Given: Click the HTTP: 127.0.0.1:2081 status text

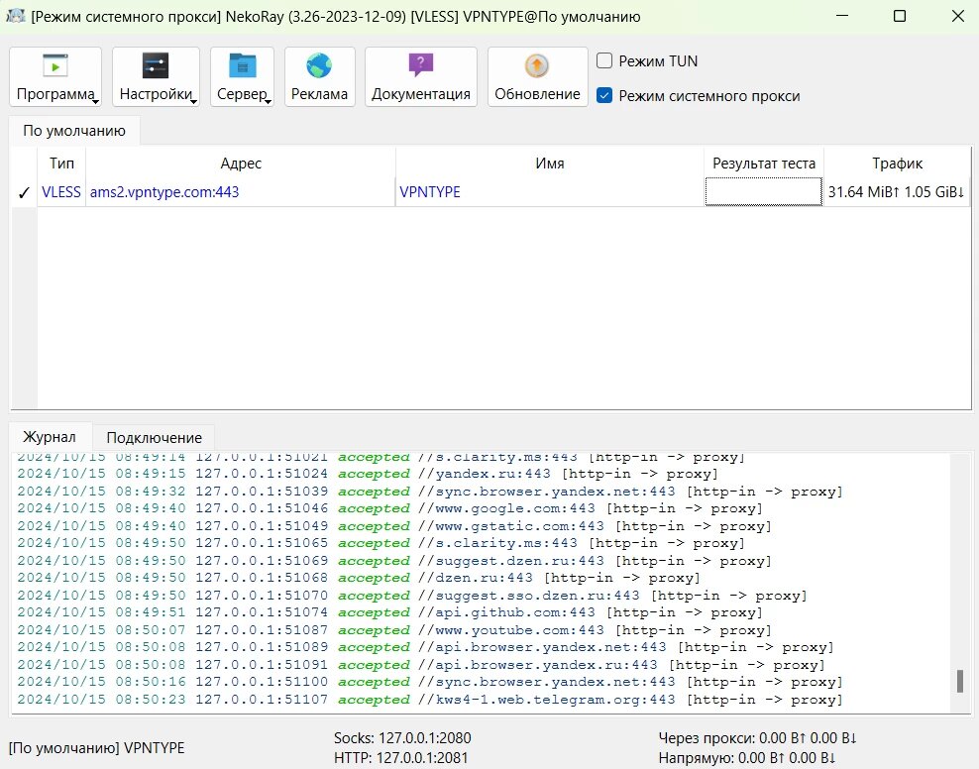Looking at the screenshot, I should pyautogui.click(x=401, y=758).
